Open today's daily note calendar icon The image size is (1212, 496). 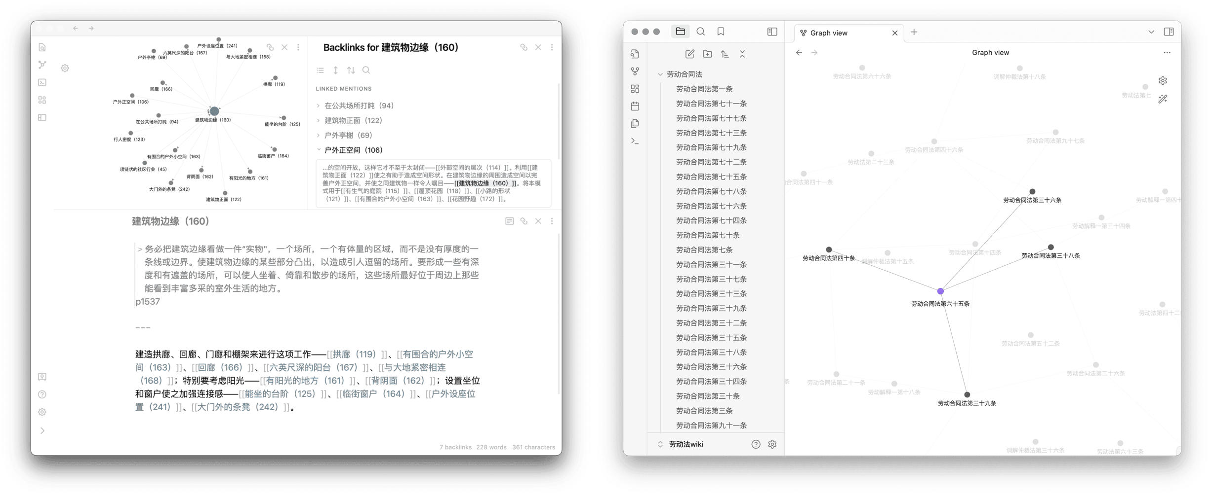635,106
